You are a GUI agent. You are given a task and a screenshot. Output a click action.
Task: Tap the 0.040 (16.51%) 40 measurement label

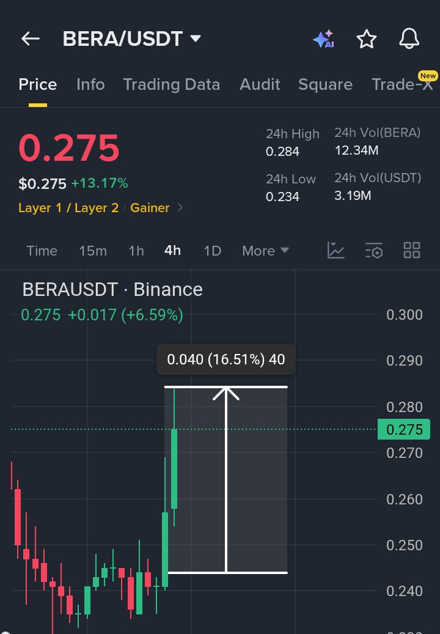226,359
